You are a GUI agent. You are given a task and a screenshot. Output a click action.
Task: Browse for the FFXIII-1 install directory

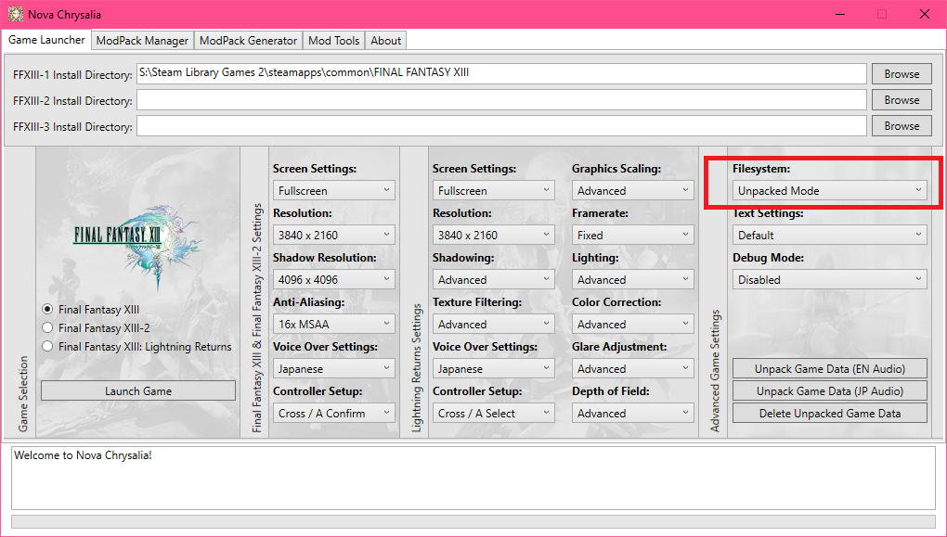pyautogui.click(x=902, y=74)
